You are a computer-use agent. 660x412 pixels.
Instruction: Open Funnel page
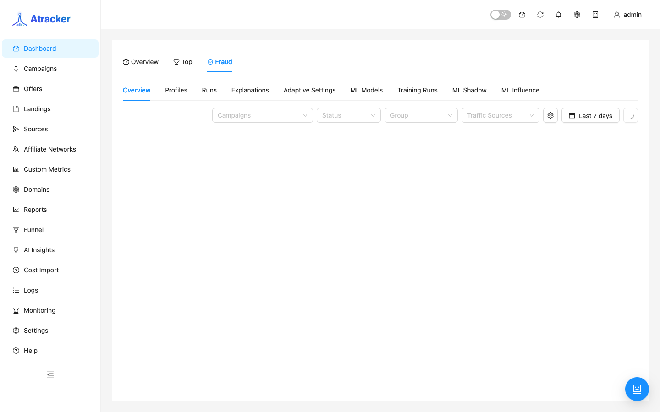pos(50,230)
